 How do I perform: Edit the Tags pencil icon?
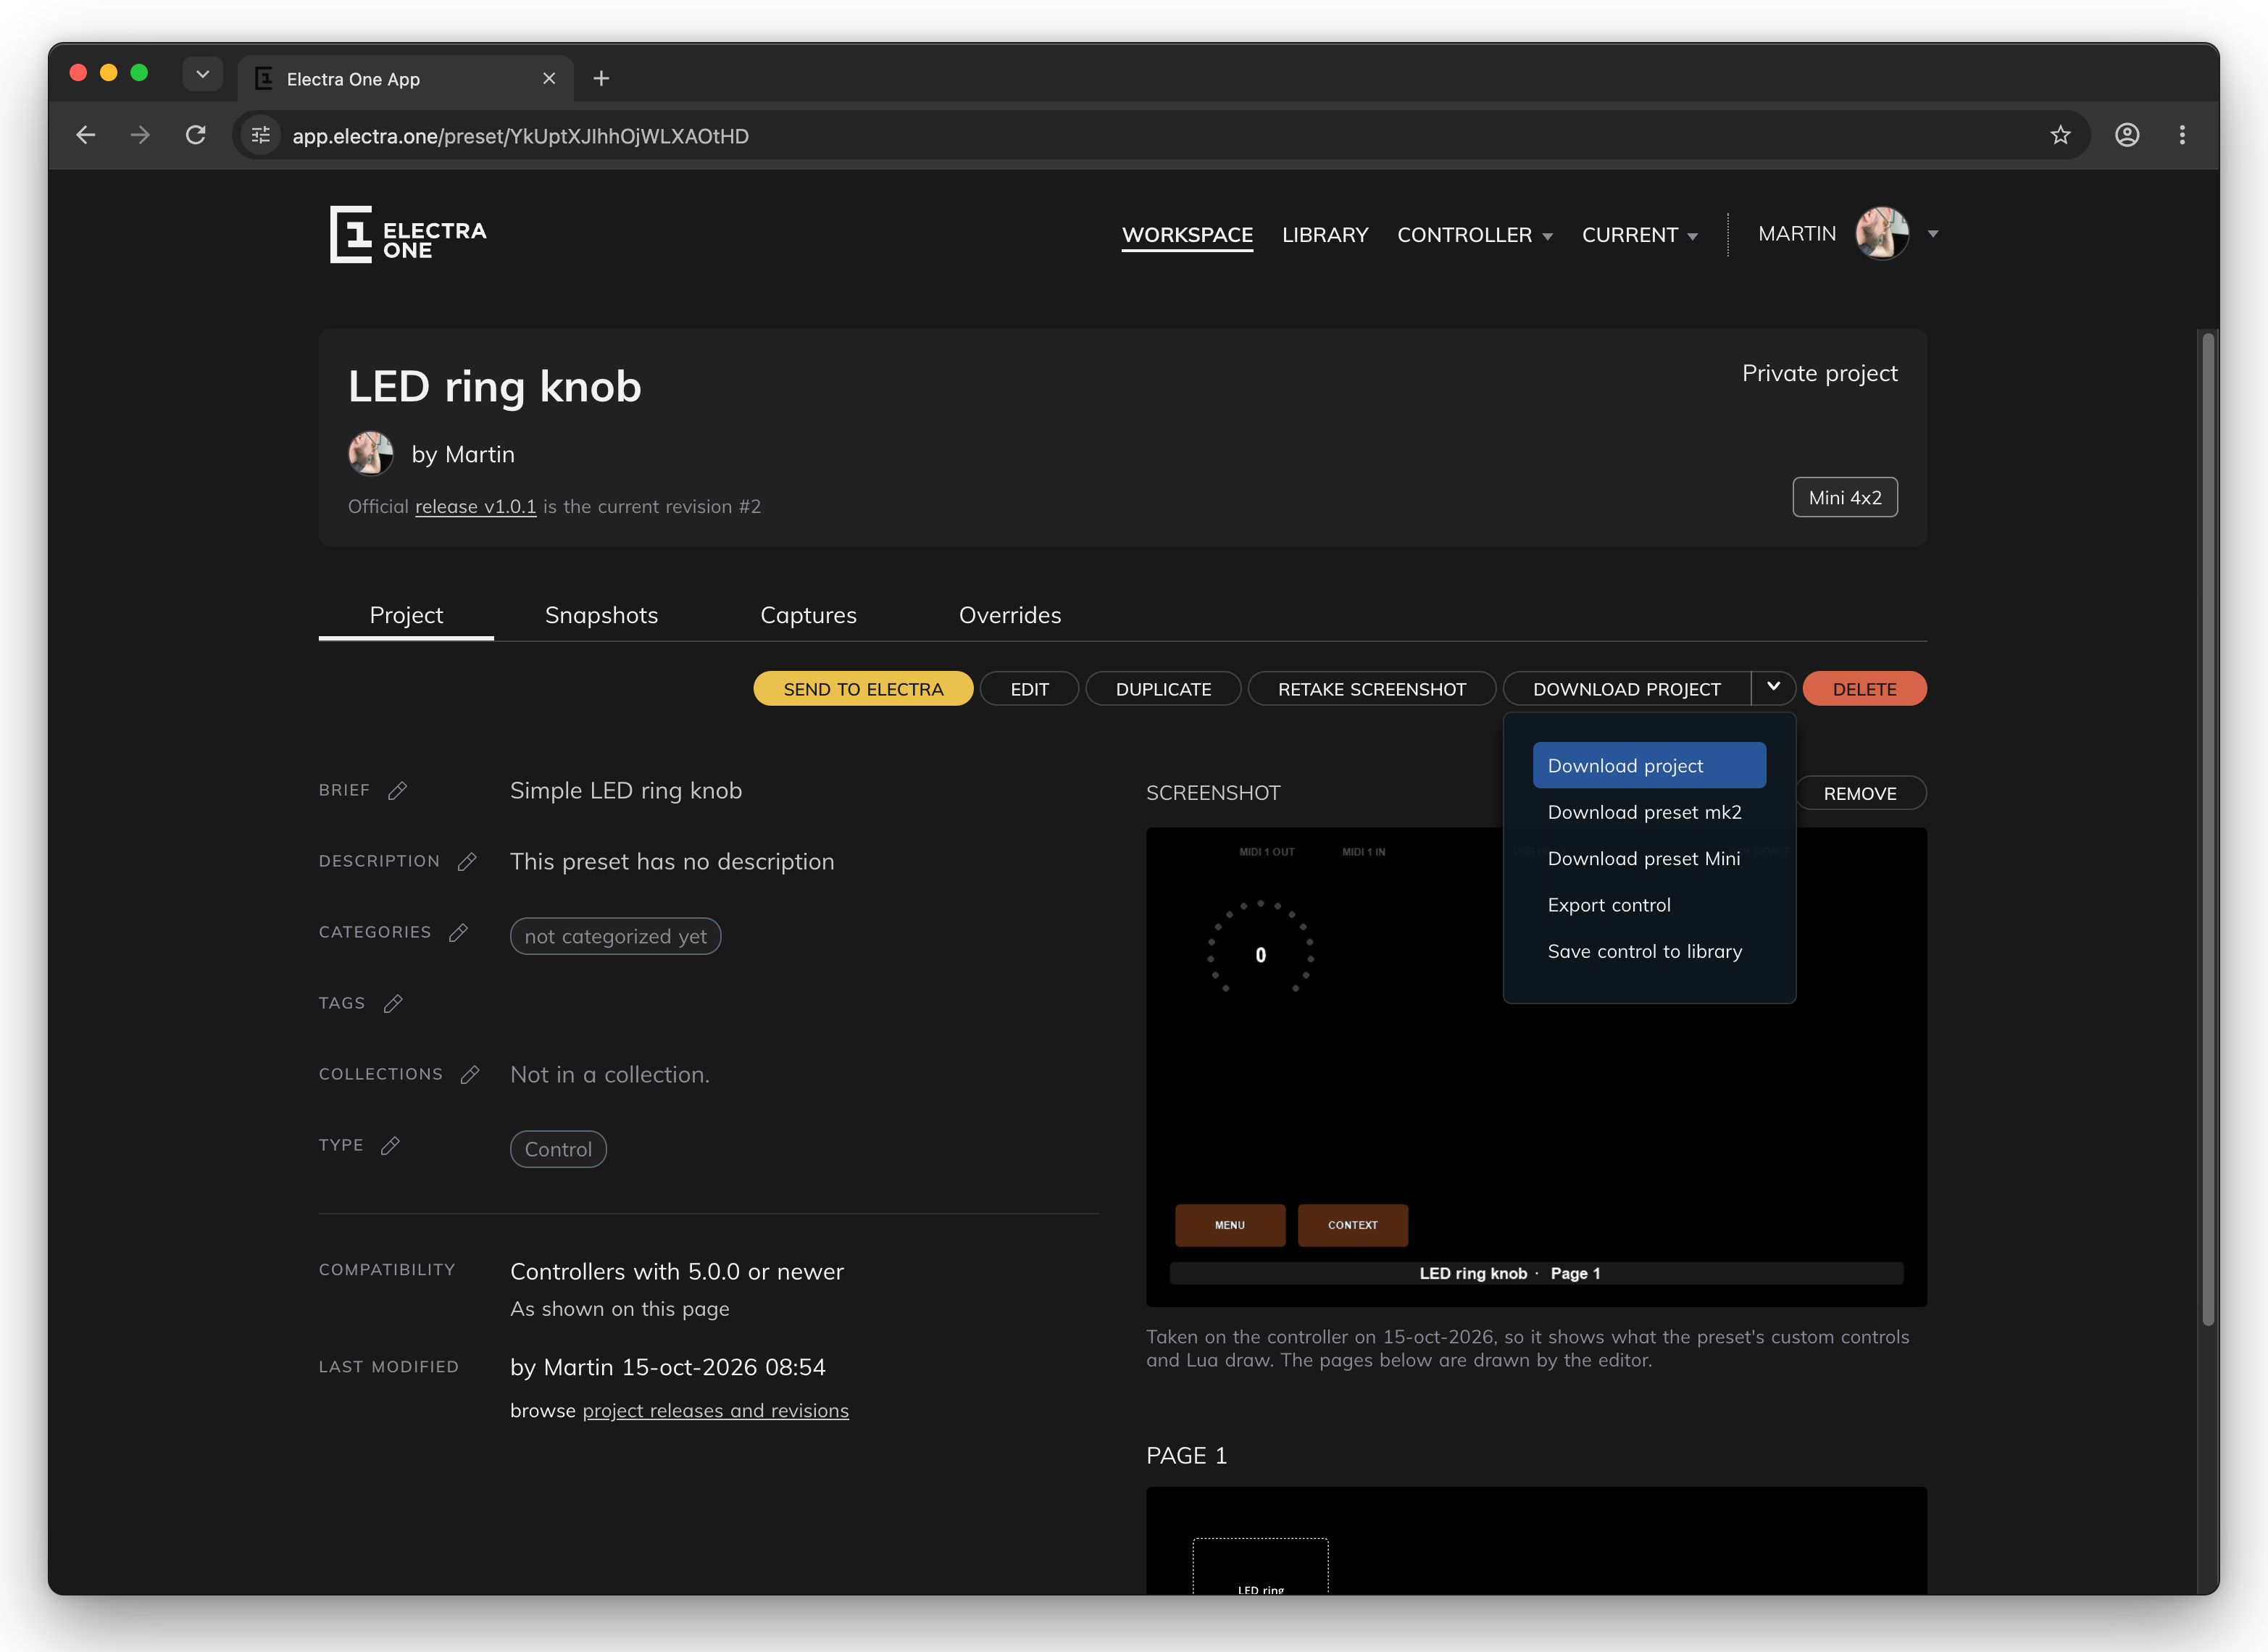393,1004
